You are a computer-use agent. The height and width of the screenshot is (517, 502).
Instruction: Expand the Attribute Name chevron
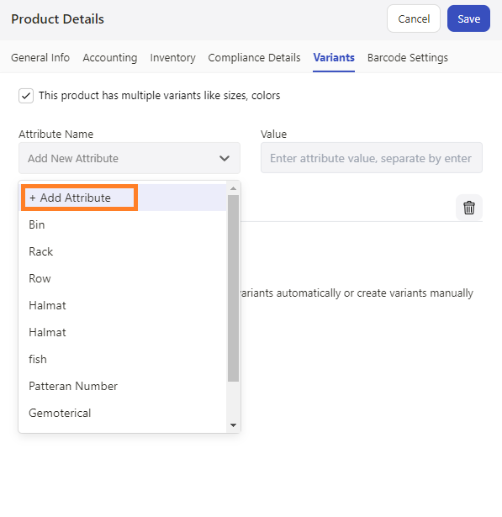tap(225, 158)
